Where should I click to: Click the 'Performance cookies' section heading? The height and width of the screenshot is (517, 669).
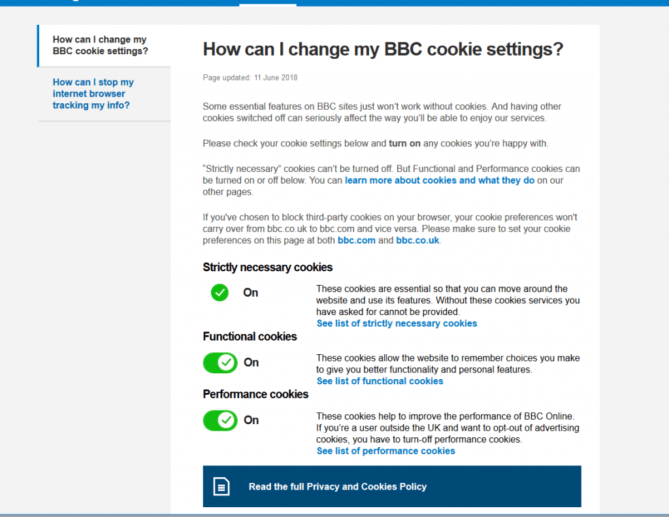click(x=255, y=394)
